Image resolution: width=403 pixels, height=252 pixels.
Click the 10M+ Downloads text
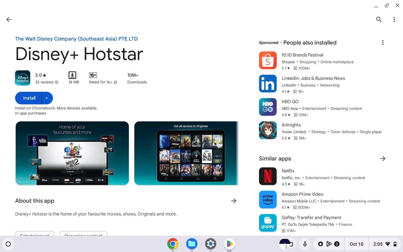click(137, 79)
